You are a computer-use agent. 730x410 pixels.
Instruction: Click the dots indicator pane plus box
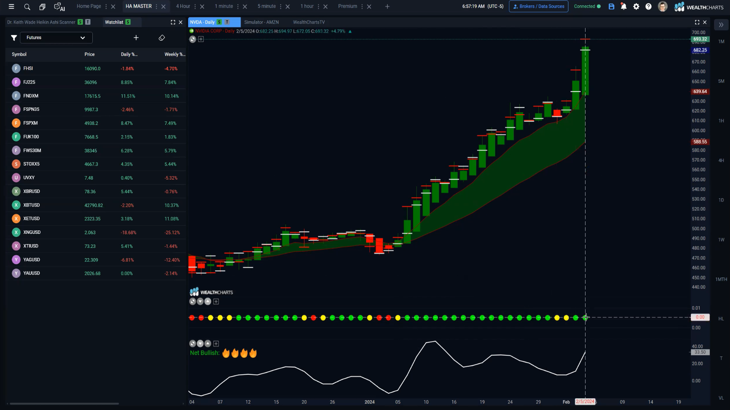click(216, 301)
